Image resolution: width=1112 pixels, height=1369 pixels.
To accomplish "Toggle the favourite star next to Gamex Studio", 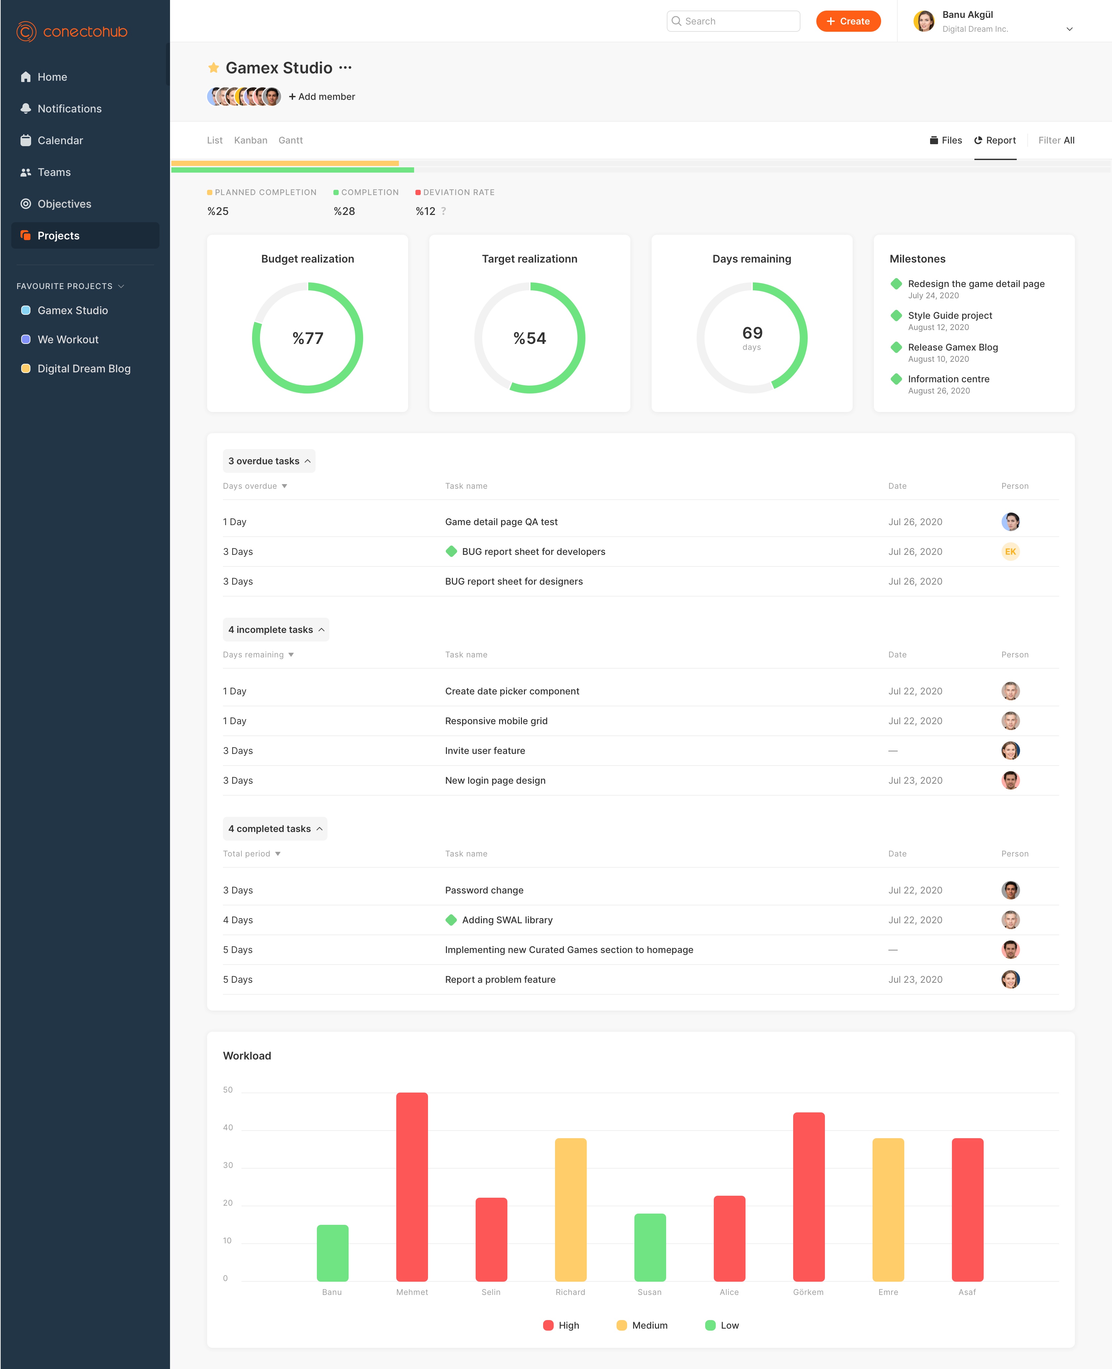I will [x=213, y=68].
